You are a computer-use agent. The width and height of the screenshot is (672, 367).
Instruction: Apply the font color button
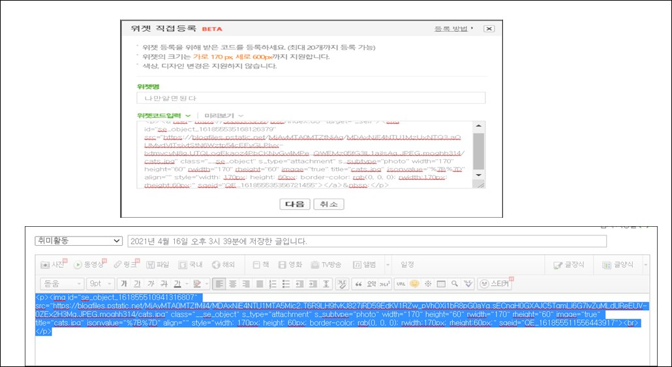(x=177, y=284)
